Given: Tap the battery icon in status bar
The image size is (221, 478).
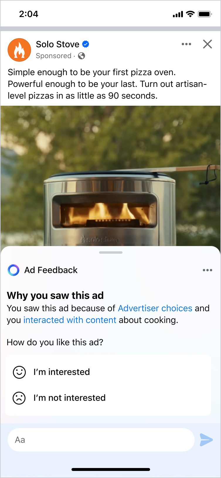Looking at the screenshot, I should point(205,14).
